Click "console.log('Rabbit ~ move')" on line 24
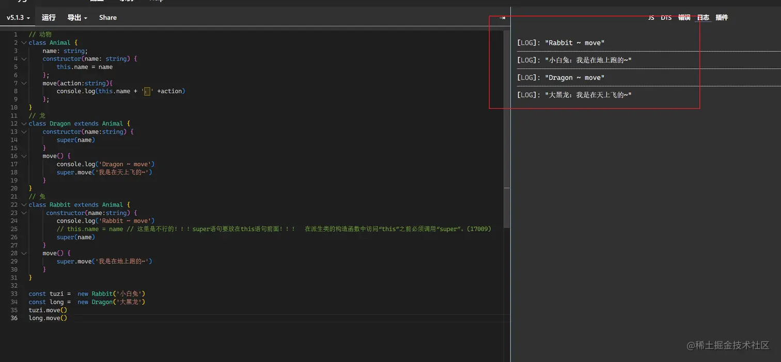This screenshot has width=781, height=362. tap(106, 221)
